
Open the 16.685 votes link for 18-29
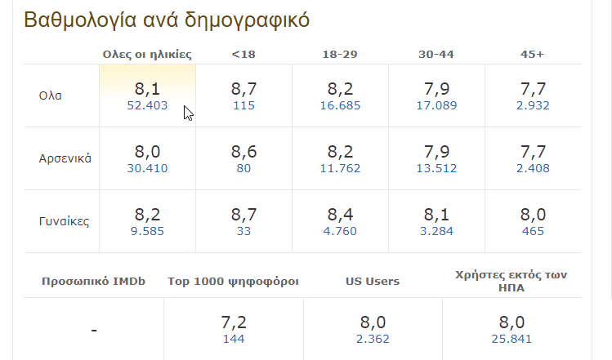(340, 105)
